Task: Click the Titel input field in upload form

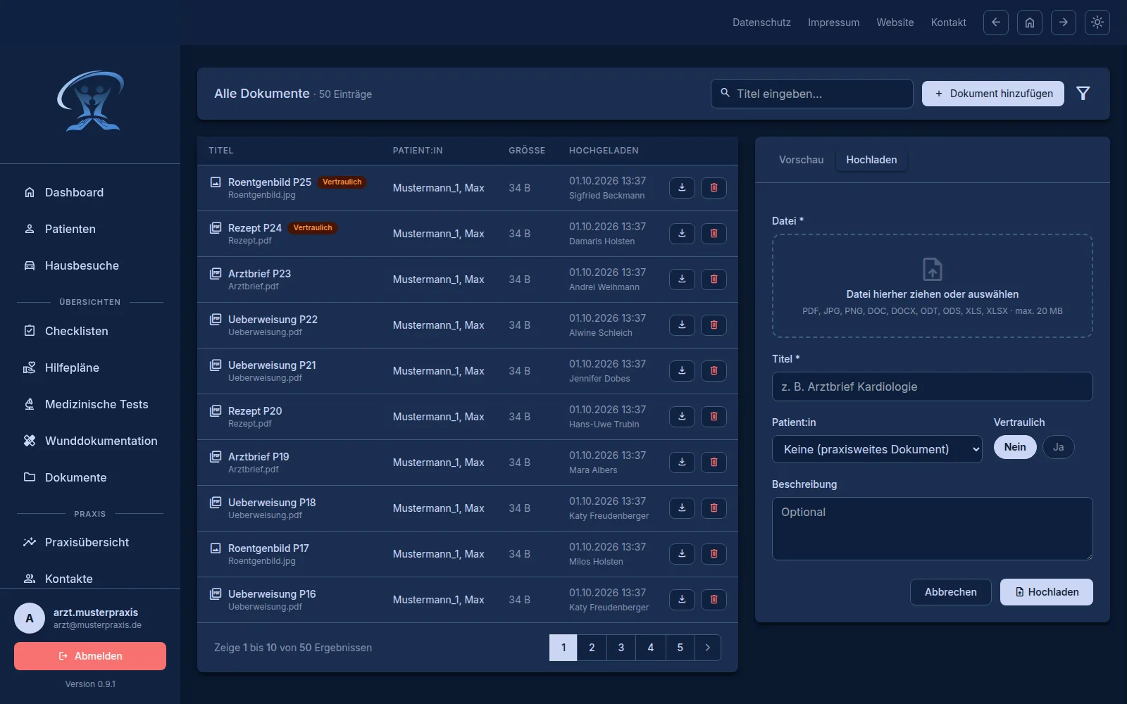Action: (x=933, y=386)
